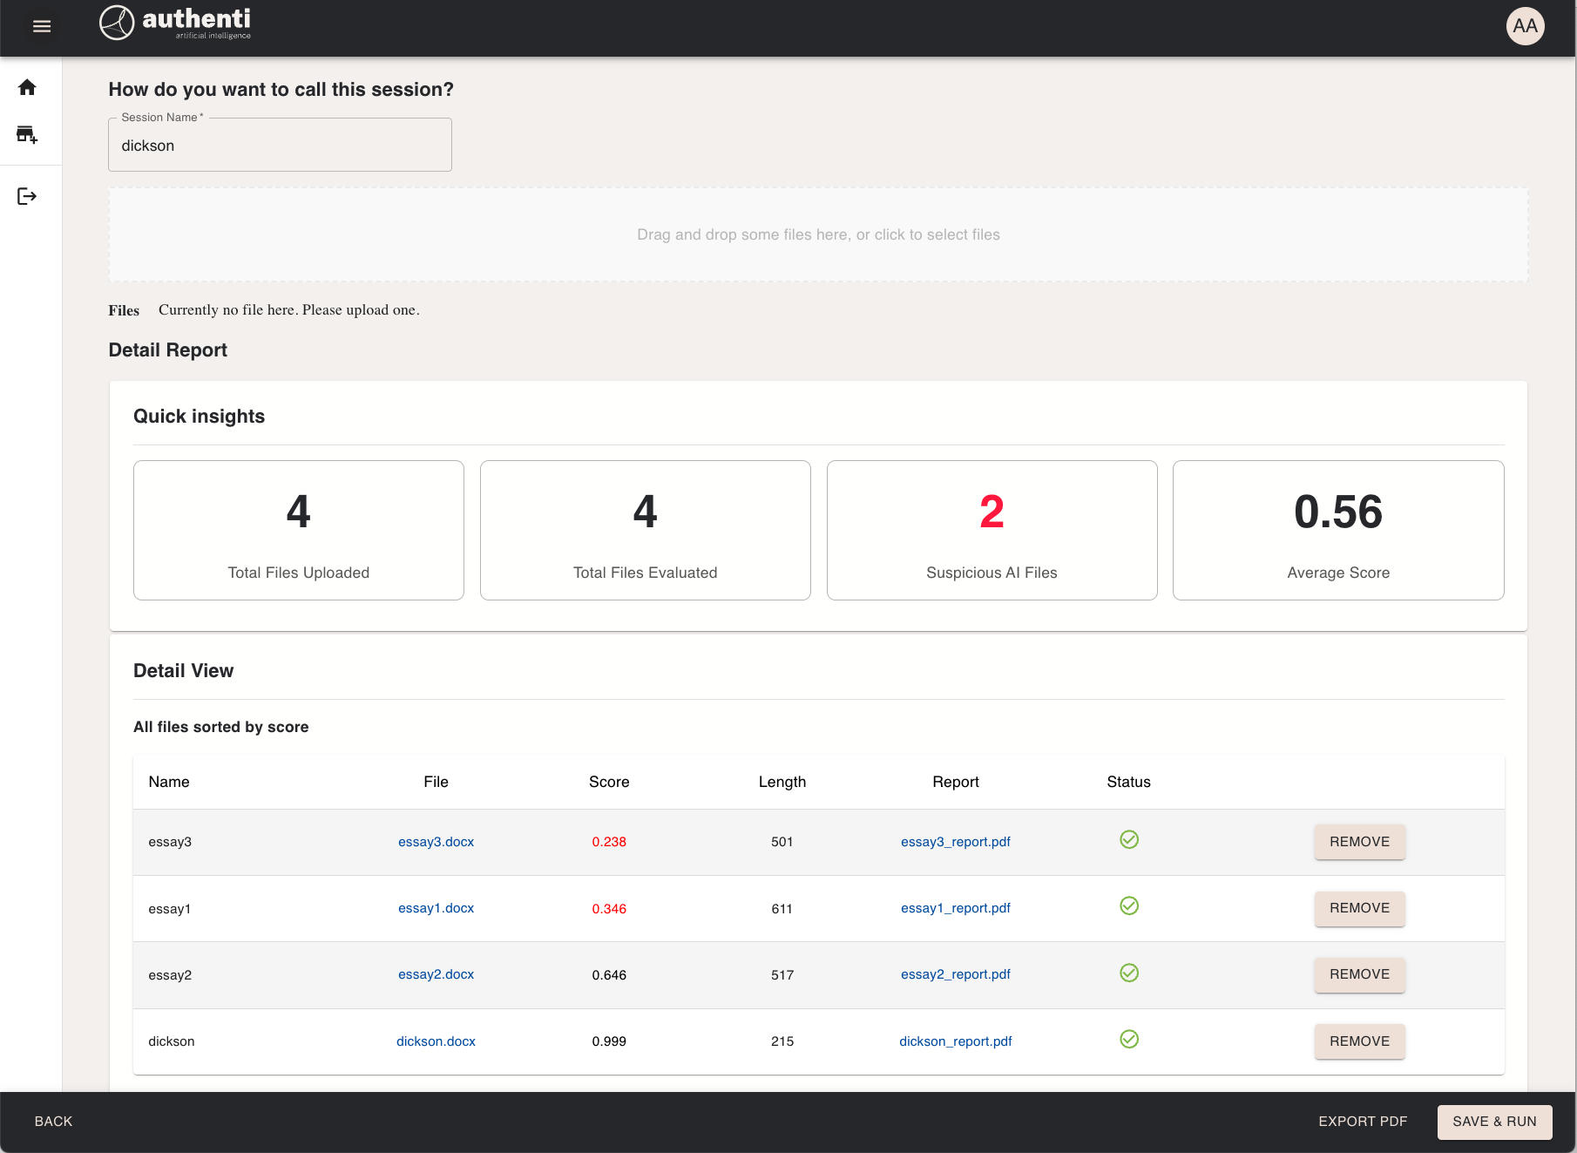The height and width of the screenshot is (1153, 1577).
Task: Click the Suspicious AI Files card
Action: (x=992, y=530)
